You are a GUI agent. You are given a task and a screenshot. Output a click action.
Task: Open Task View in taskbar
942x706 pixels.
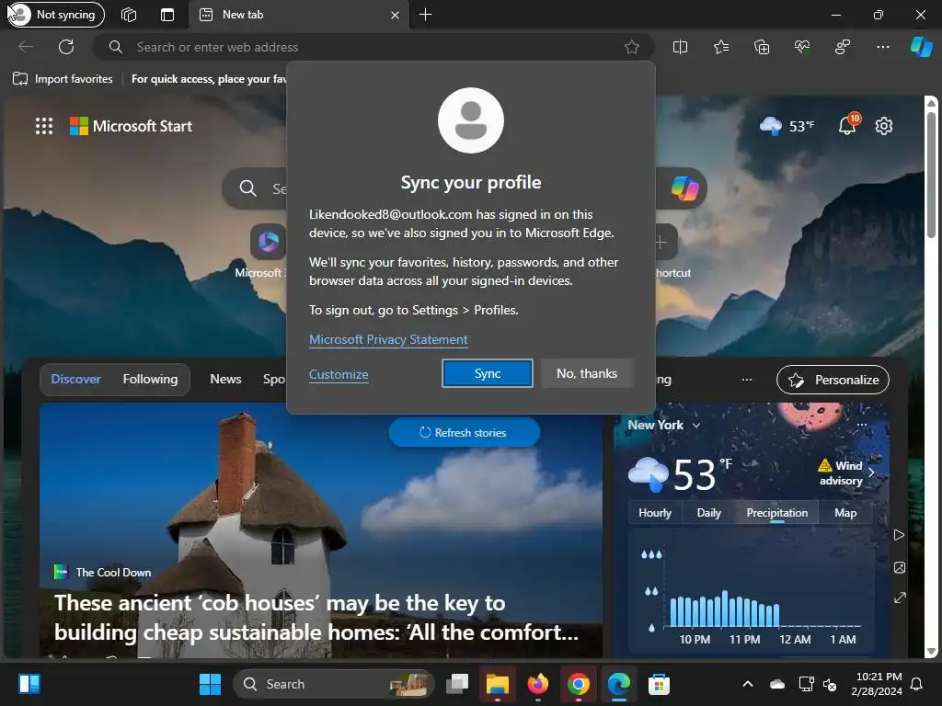457,684
